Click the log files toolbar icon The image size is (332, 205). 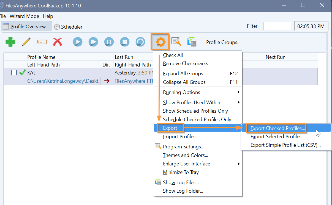pyautogui.click(x=192, y=42)
